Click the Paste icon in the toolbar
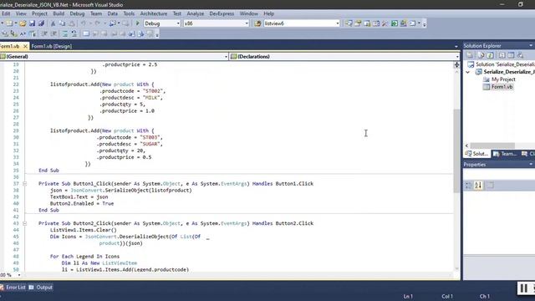Viewport: 535px width, 301px height. (72, 23)
